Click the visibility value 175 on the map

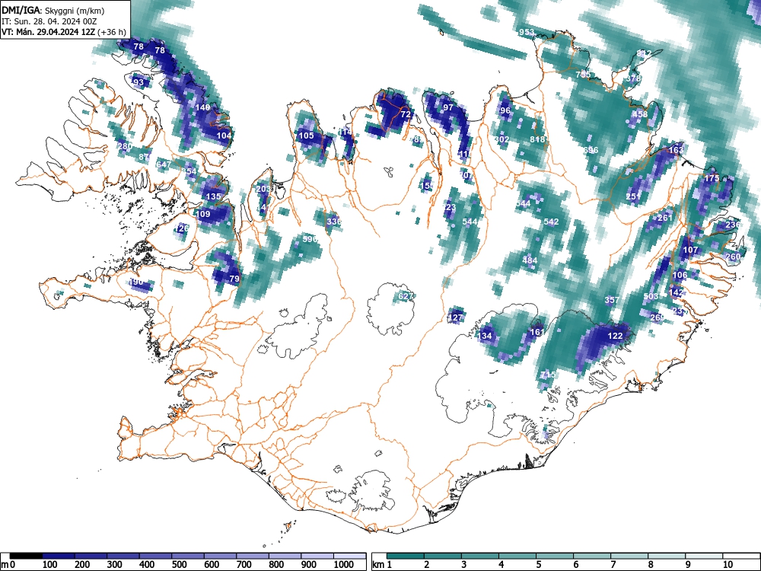click(712, 178)
